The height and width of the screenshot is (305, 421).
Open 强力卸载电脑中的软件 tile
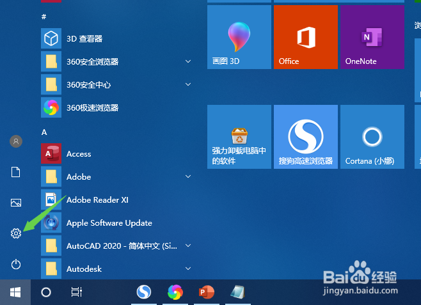pos(239,137)
